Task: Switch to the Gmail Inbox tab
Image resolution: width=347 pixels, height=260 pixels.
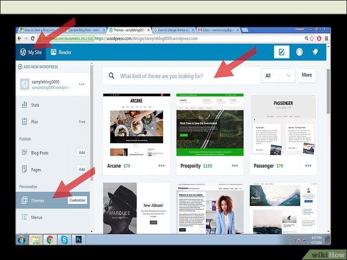Action: tap(217, 30)
